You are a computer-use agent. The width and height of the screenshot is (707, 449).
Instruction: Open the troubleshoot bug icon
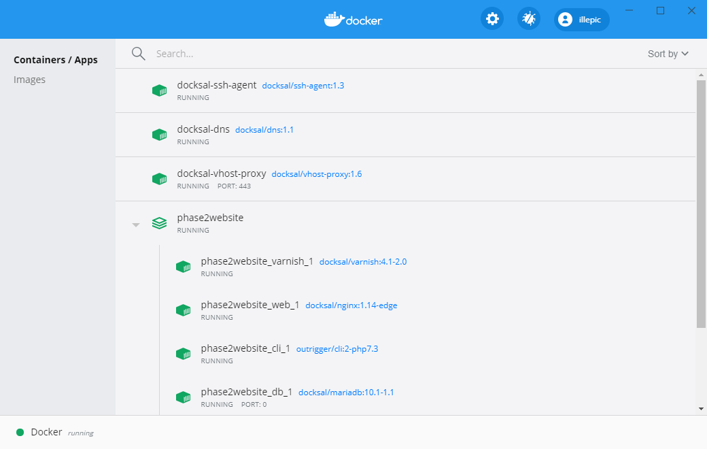(528, 19)
